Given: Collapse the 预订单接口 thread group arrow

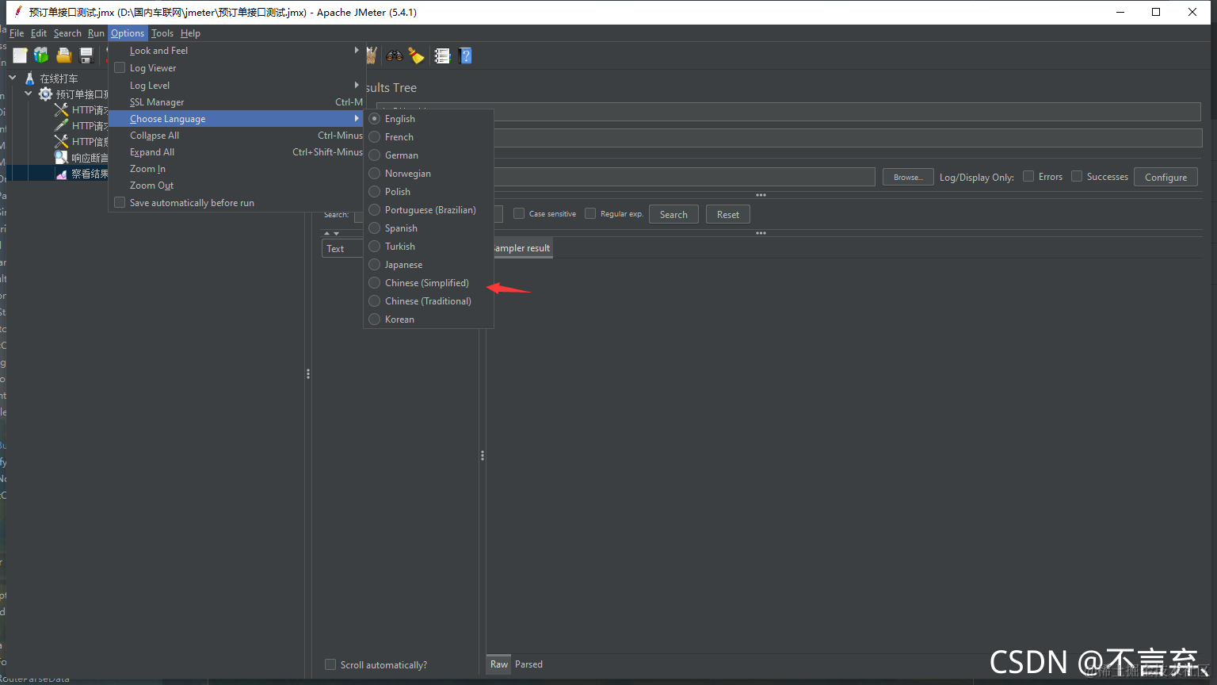Looking at the screenshot, I should [x=29, y=94].
